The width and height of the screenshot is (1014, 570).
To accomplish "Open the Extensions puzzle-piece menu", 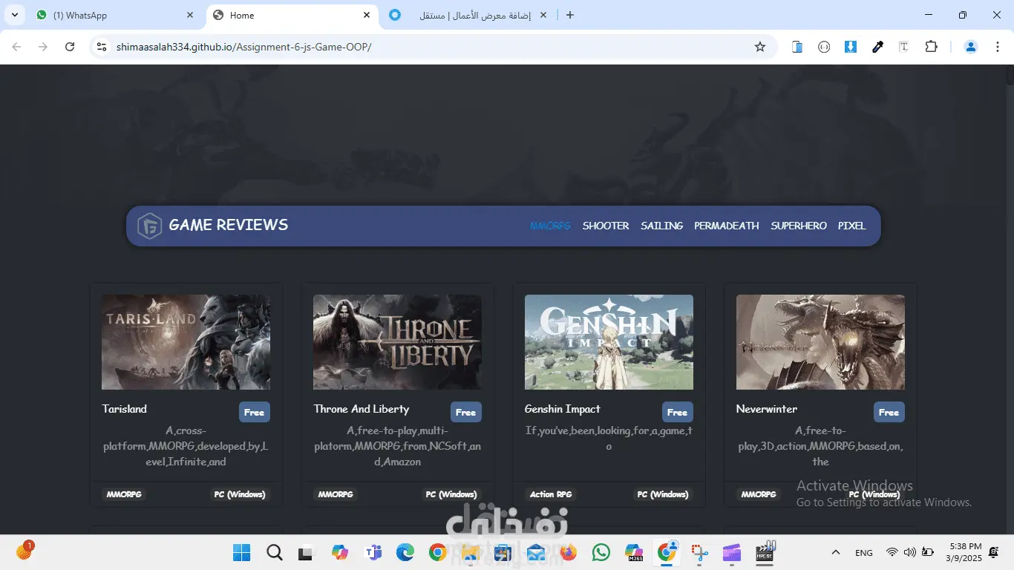I will tap(931, 47).
